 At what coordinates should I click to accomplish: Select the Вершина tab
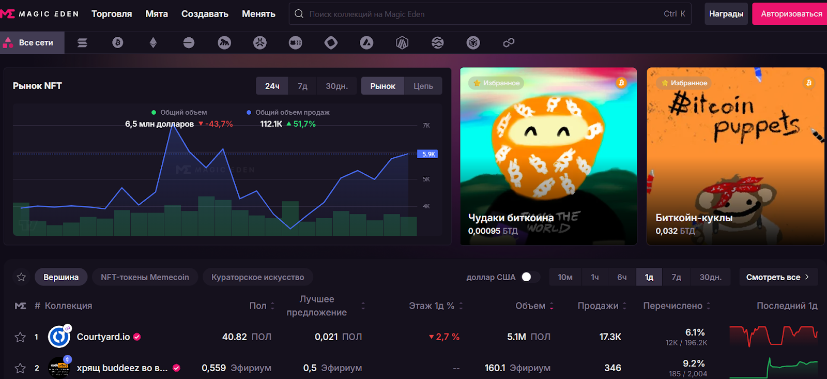click(61, 277)
